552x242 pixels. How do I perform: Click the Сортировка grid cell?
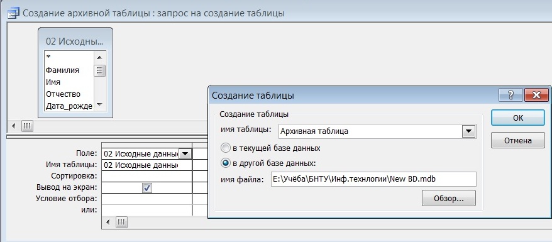tap(146, 176)
